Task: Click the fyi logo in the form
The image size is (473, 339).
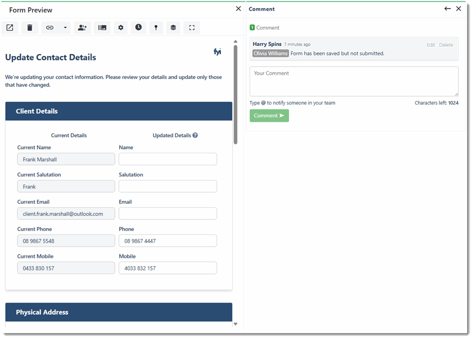Action: (x=217, y=52)
